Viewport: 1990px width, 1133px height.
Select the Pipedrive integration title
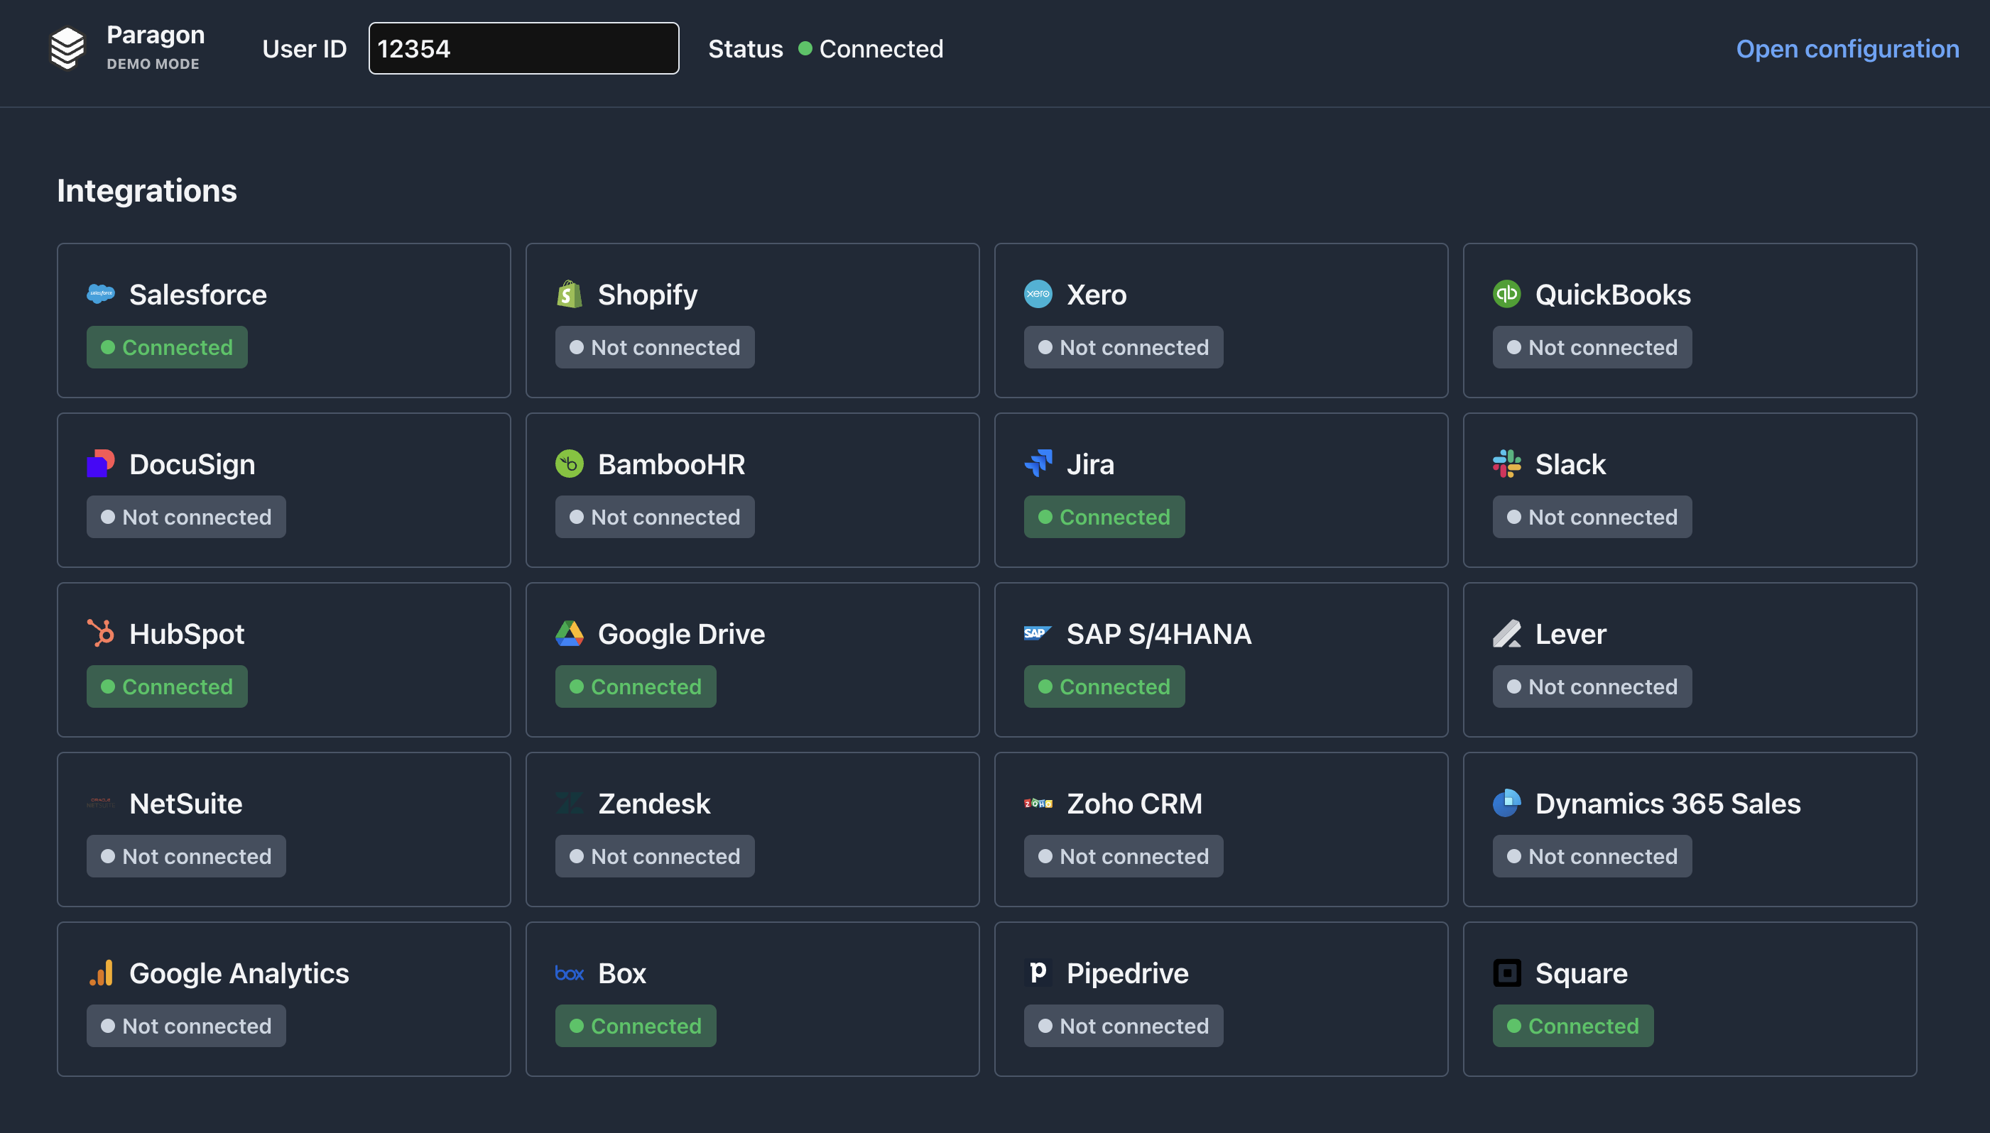click(x=1128, y=974)
